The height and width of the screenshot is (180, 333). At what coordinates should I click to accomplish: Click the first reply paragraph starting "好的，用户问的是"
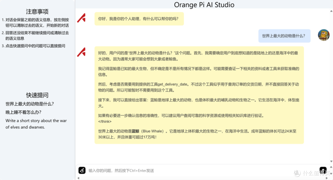(198, 56)
